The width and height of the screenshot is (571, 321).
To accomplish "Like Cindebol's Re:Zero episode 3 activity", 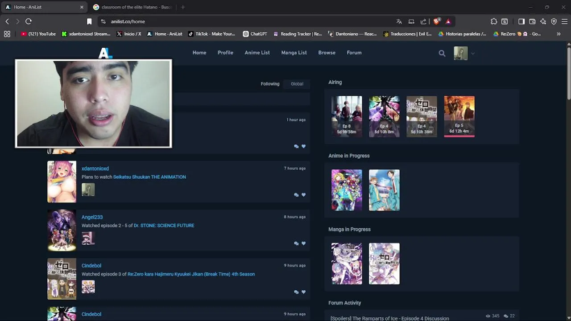I will (x=304, y=292).
